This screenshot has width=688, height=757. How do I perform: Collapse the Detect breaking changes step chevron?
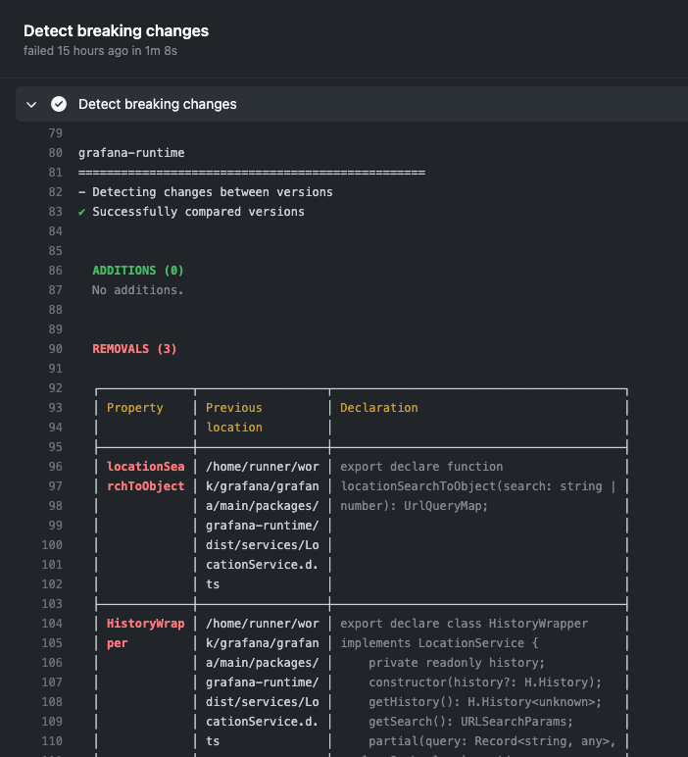point(31,104)
